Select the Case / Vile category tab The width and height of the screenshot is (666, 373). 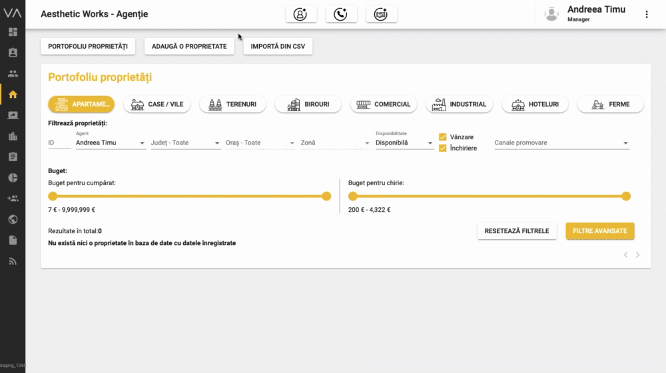pyautogui.click(x=157, y=105)
